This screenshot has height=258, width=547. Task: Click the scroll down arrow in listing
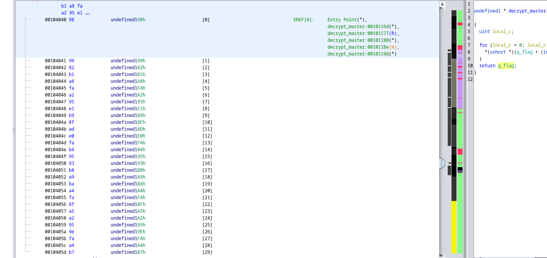442,255
